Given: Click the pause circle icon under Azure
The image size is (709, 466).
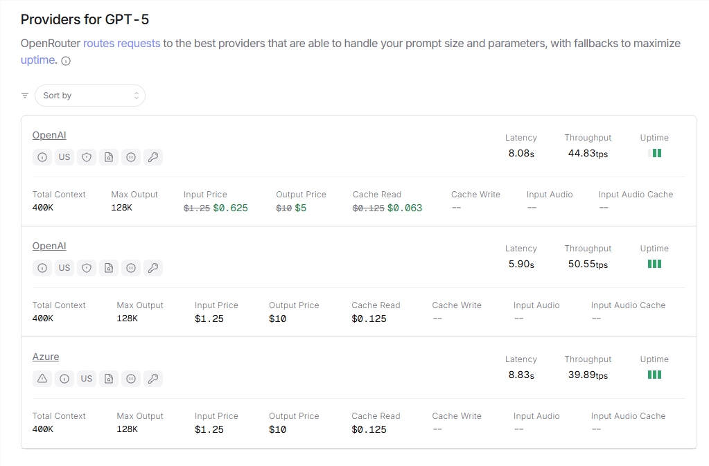Looking at the screenshot, I should (x=131, y=379).
